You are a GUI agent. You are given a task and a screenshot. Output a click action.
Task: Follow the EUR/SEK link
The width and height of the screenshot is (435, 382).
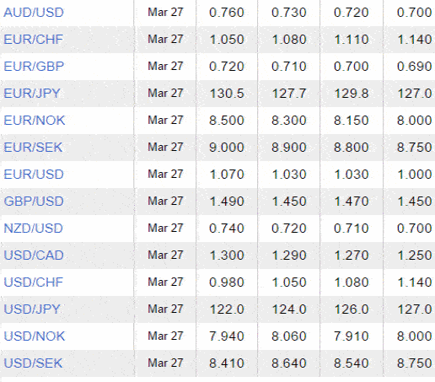tap(33, 148)
